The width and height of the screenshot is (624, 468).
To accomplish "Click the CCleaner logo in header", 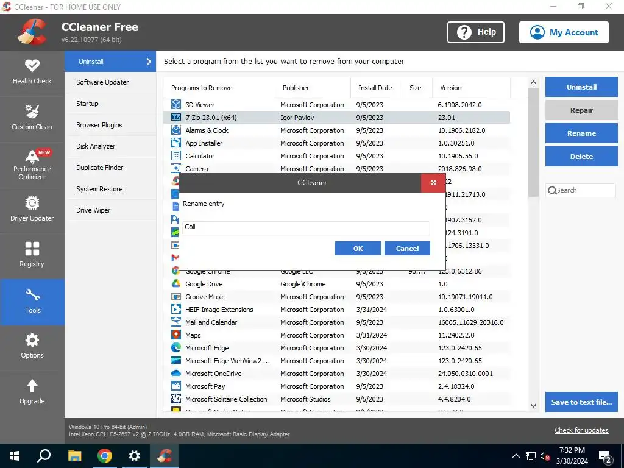I will pos(32,32).
